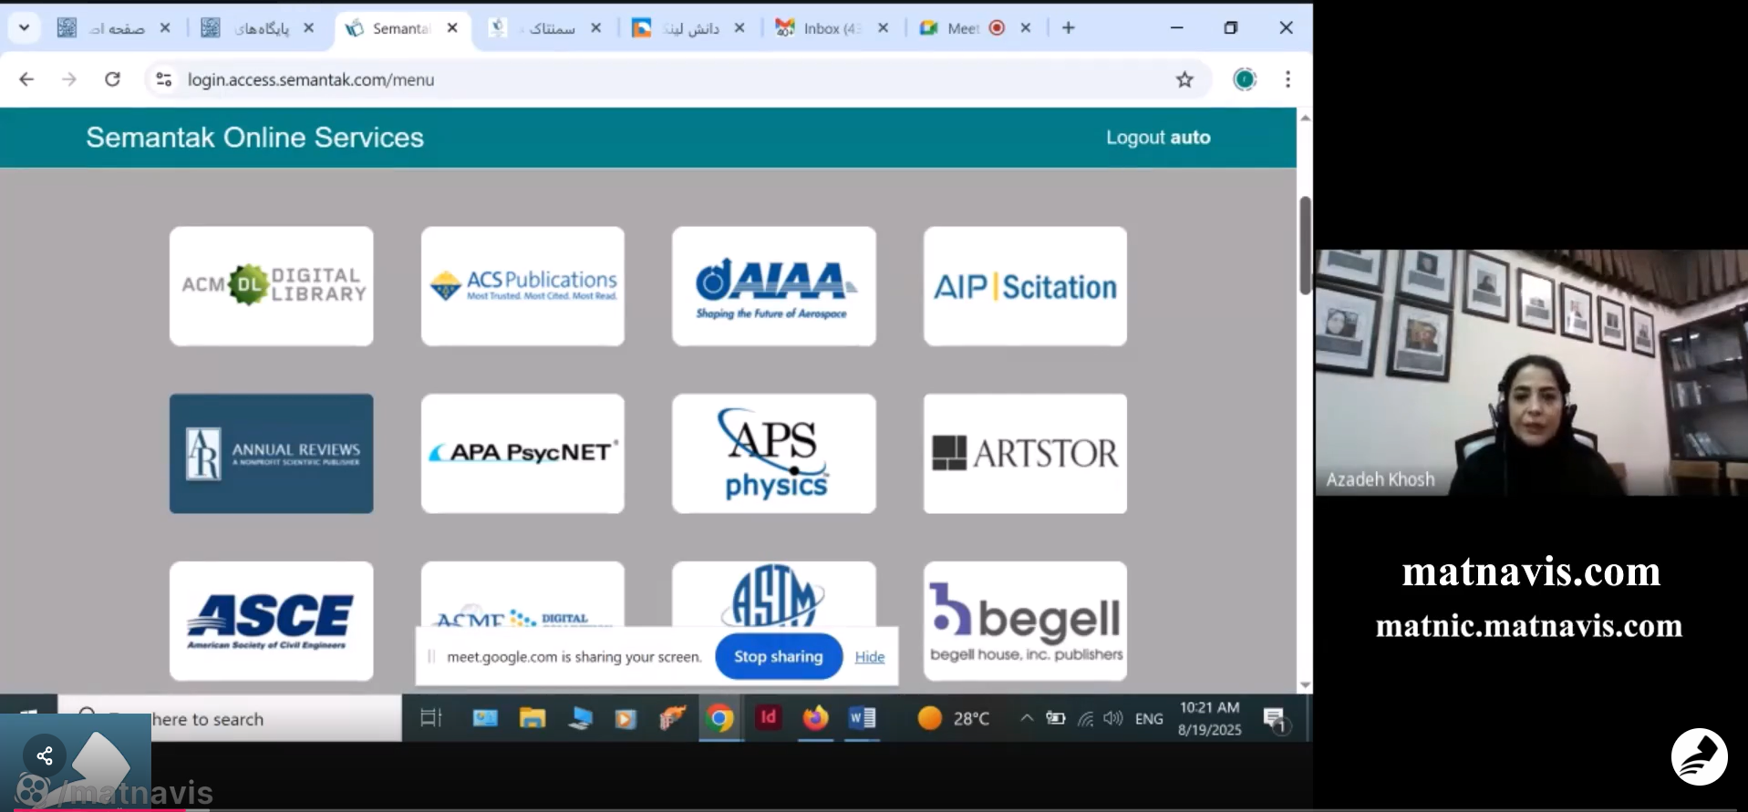Screen dimensions: 1748x812
Task: Open ACS Publications database tile
Action: tap(522, 286)
